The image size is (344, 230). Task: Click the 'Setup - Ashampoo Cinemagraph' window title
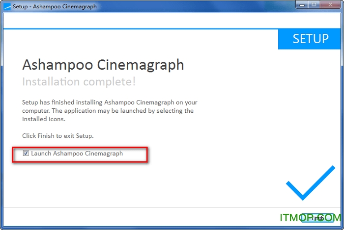[x=55, y=6]
